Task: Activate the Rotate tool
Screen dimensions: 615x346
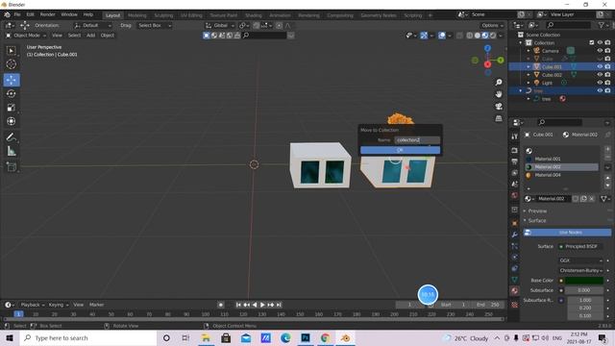Action: pyautogui.click(x=11, y=94)
